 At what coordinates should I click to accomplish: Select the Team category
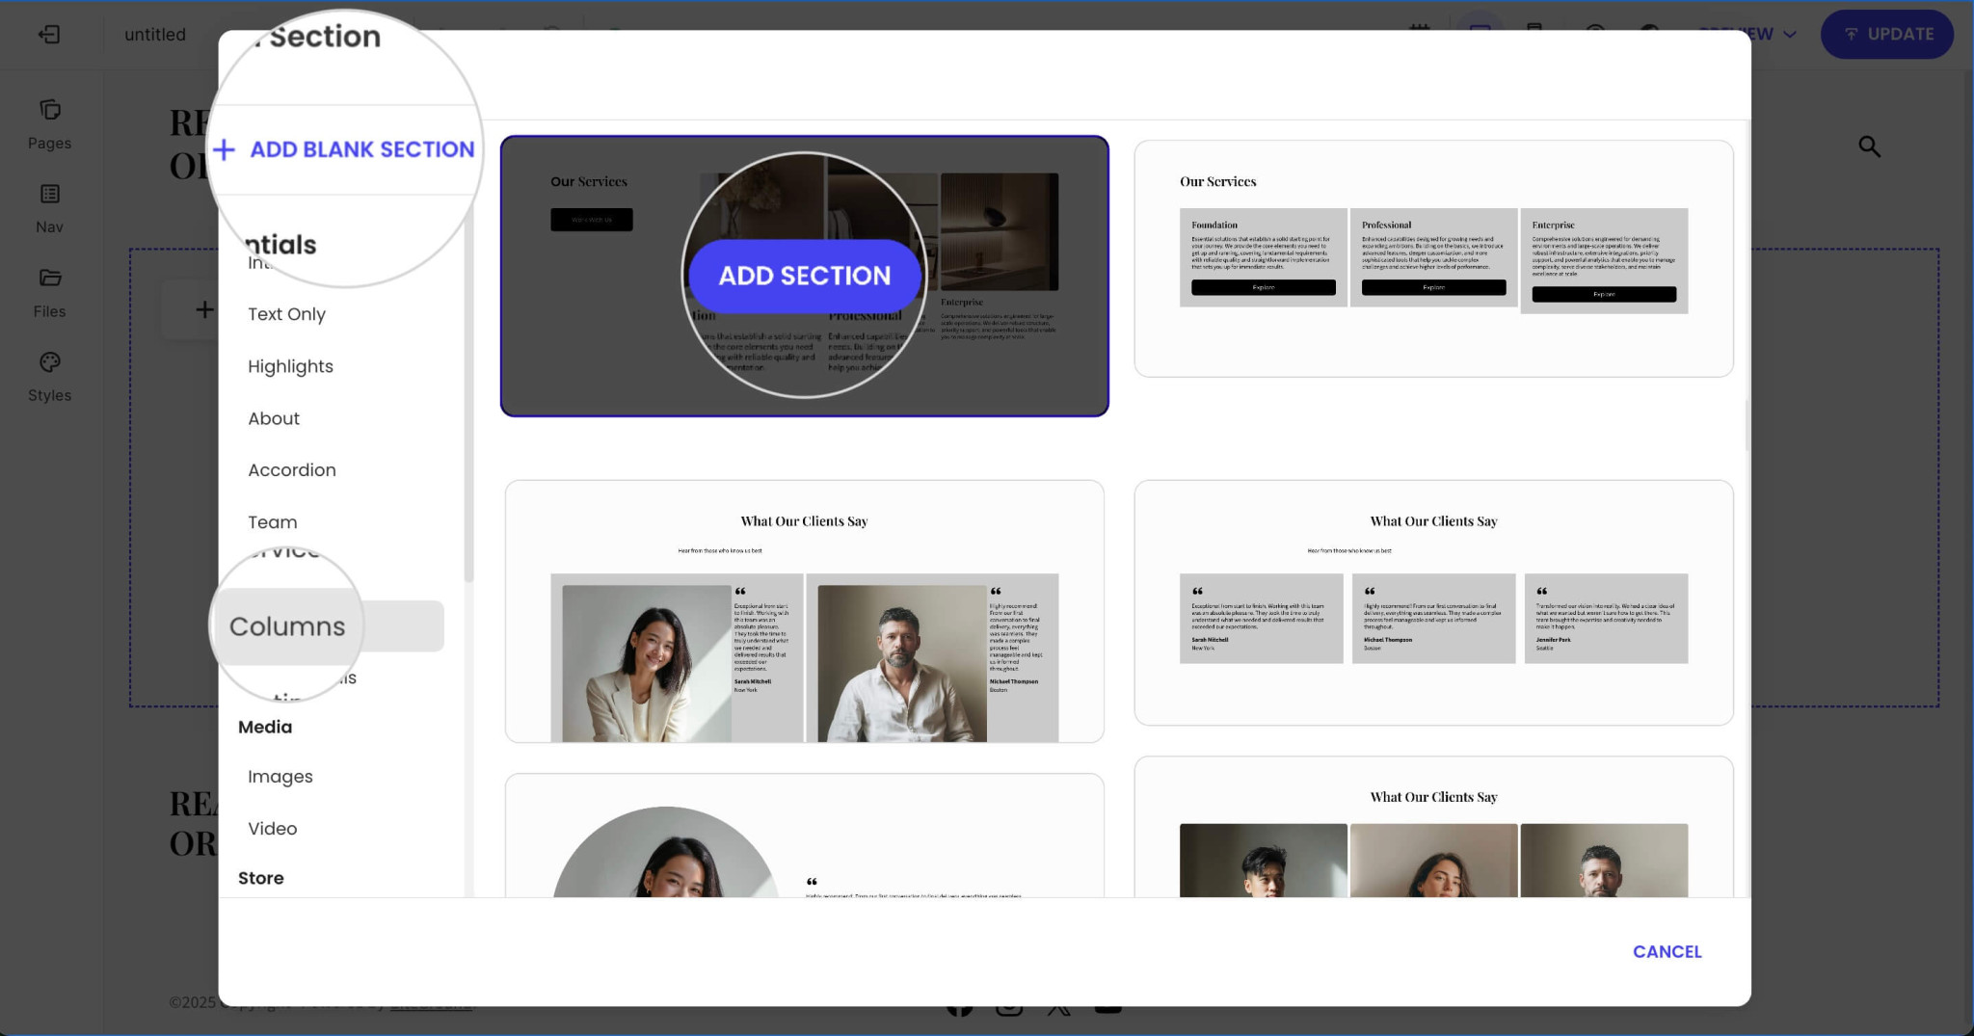273,522
